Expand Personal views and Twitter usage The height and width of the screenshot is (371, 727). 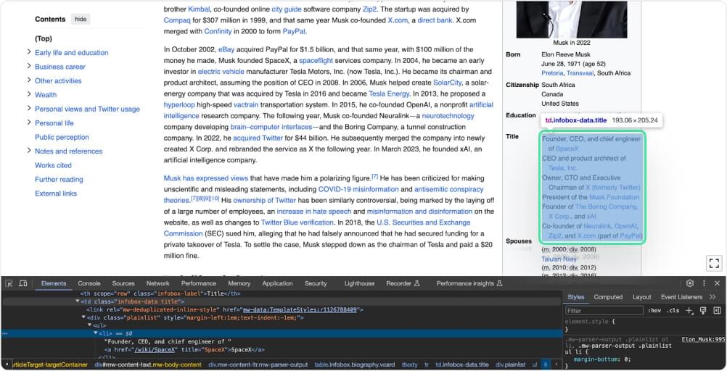[29, 109]
